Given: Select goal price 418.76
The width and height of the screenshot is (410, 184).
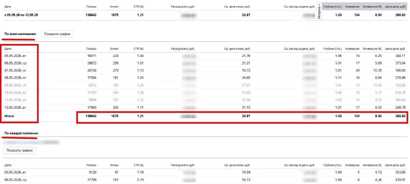Looking at the screenshot, I should [400, 93].
